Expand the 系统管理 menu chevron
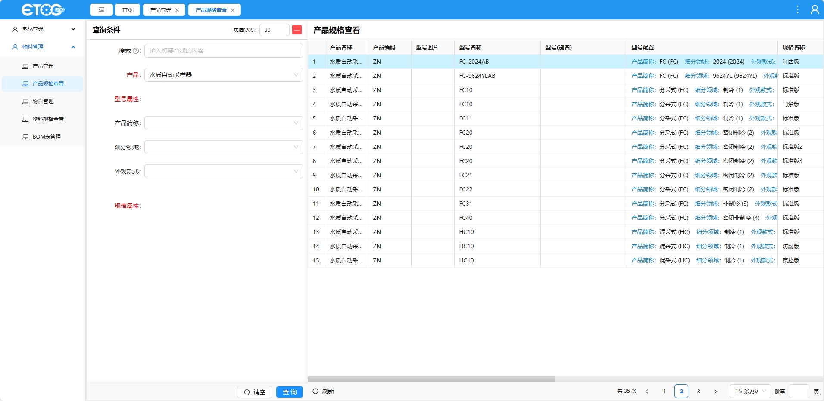This screenshot has width=824, height=401. point(73,29)
